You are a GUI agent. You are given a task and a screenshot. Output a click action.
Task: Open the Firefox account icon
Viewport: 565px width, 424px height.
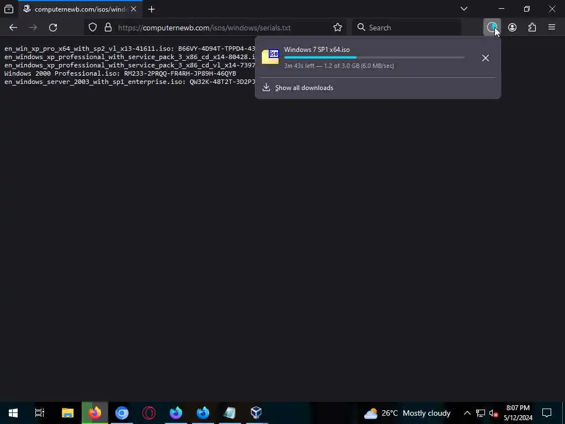pyautogui.click(x=512, y=28)
